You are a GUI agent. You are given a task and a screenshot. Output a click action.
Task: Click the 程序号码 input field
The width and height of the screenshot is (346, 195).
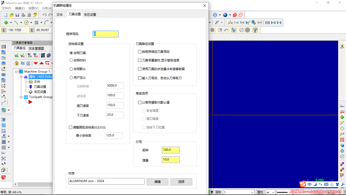106,34
